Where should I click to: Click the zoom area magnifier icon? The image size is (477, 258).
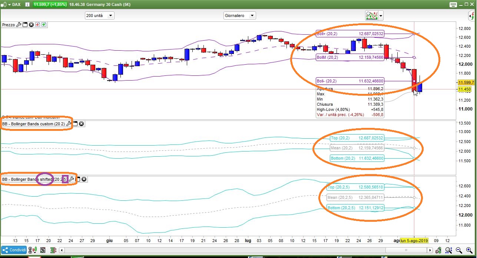pos(449,250)
